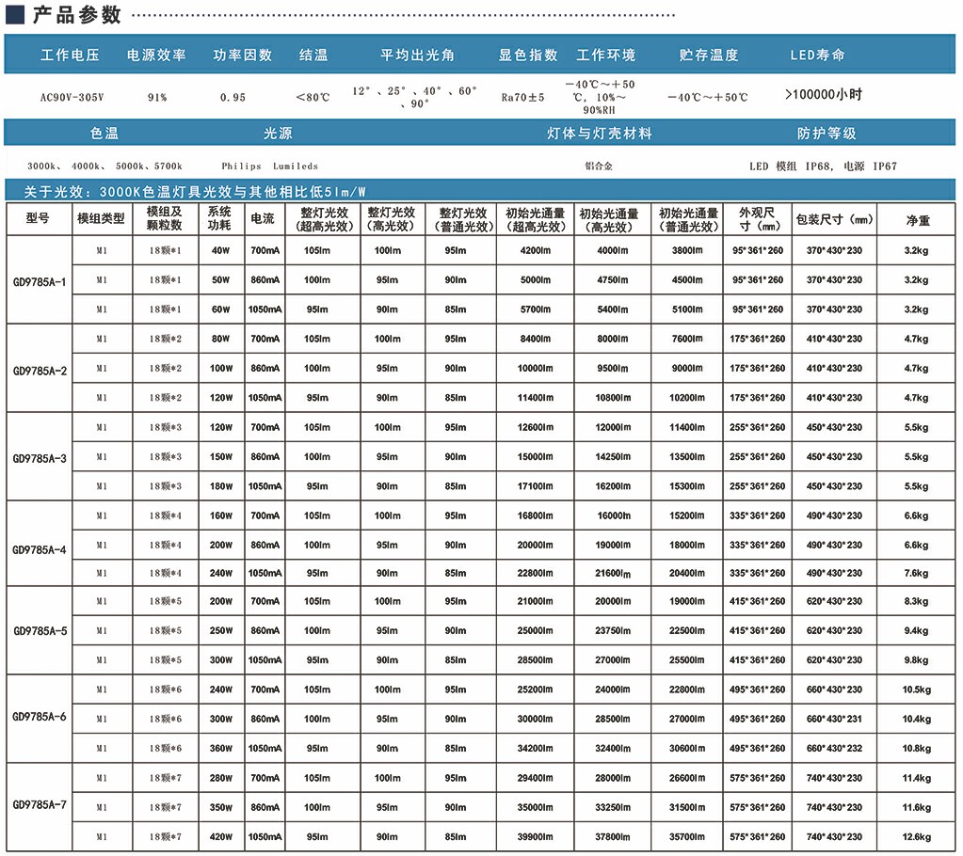Viewport: 963px width, 856px height.
Task: Select the 3000k、4000k、5000k、5700k color temperature text
Action: tap(104, 166)
